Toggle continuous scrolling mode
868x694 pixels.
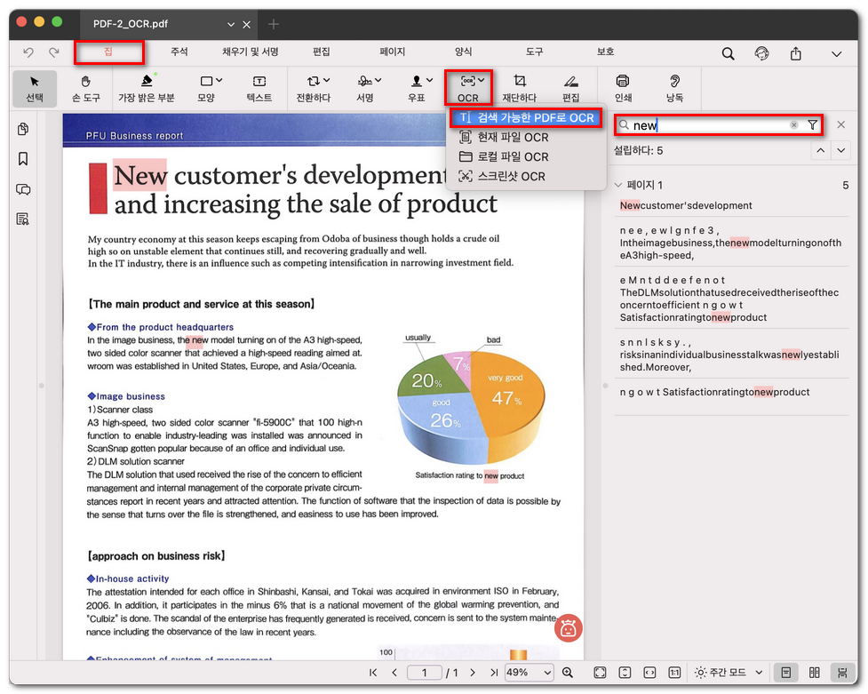pos(840,673)
